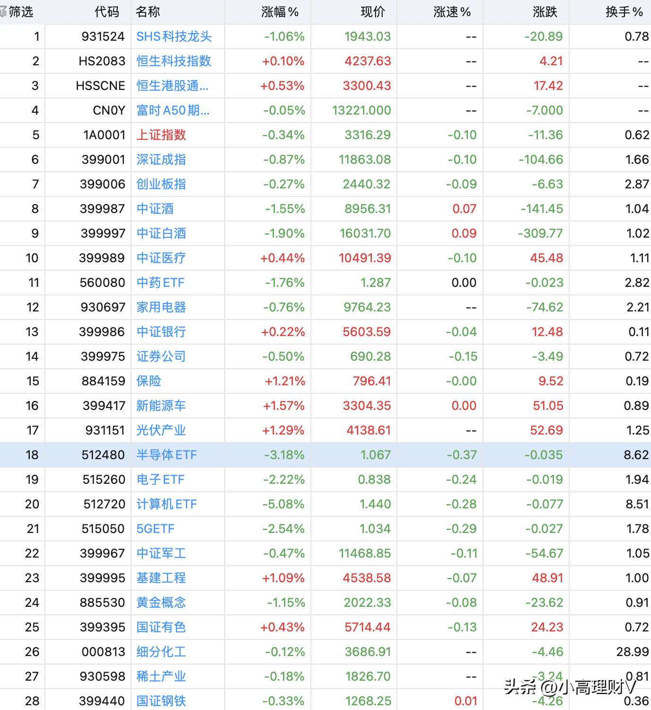
Task: Sort by 现价 column header
Action: click(373, 12)
